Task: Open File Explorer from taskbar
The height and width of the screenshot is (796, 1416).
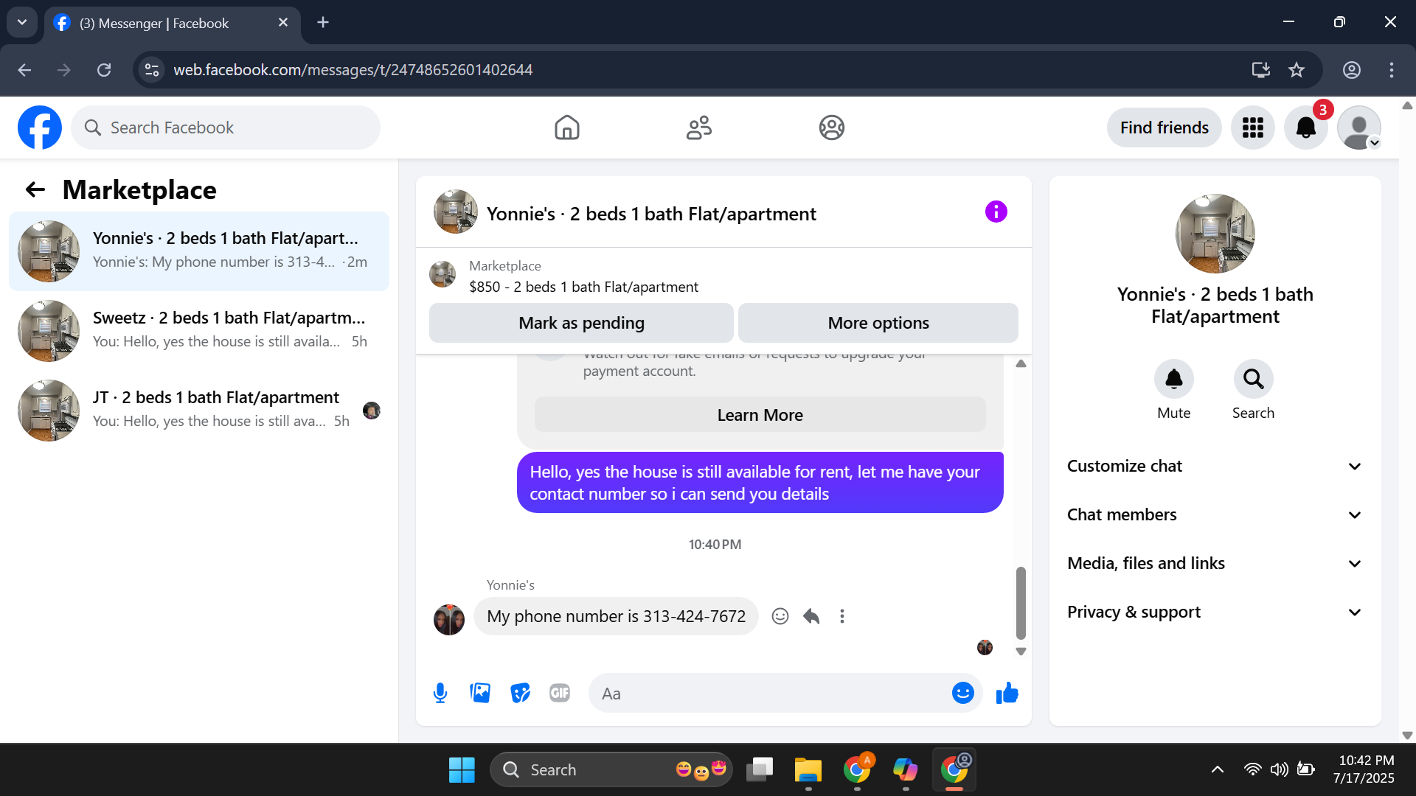Action: (x=808, y=769)
